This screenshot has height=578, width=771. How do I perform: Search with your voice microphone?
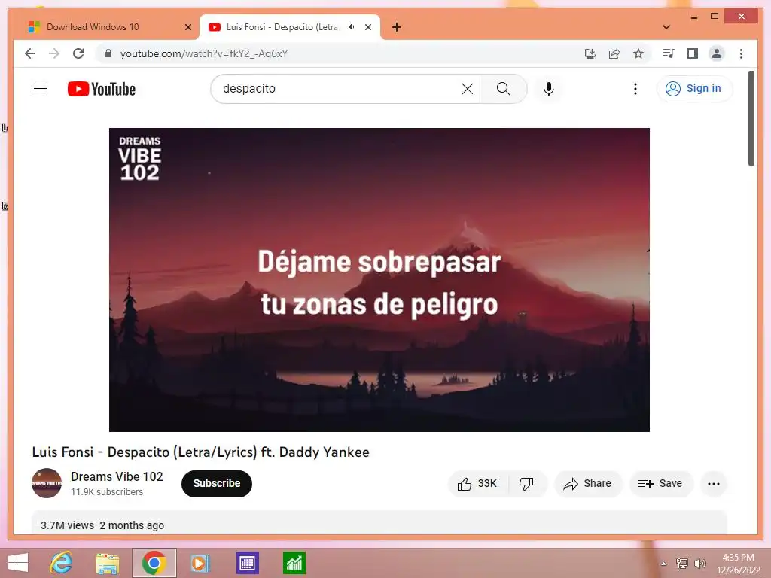tap(549, 89)
